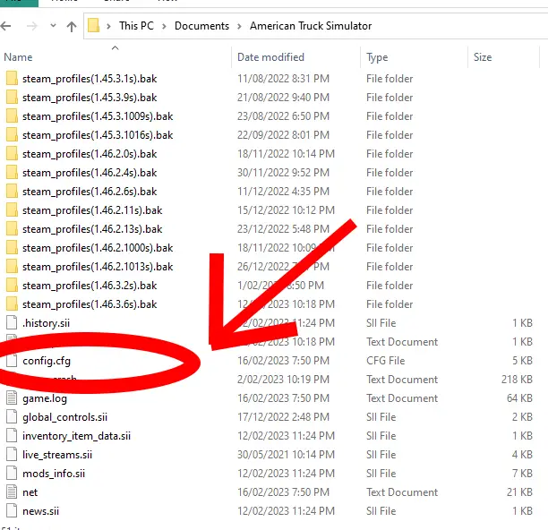
Task: Select folder icon of steam_profiles(1.45.3.1s).bak
Action: [12, 78]
